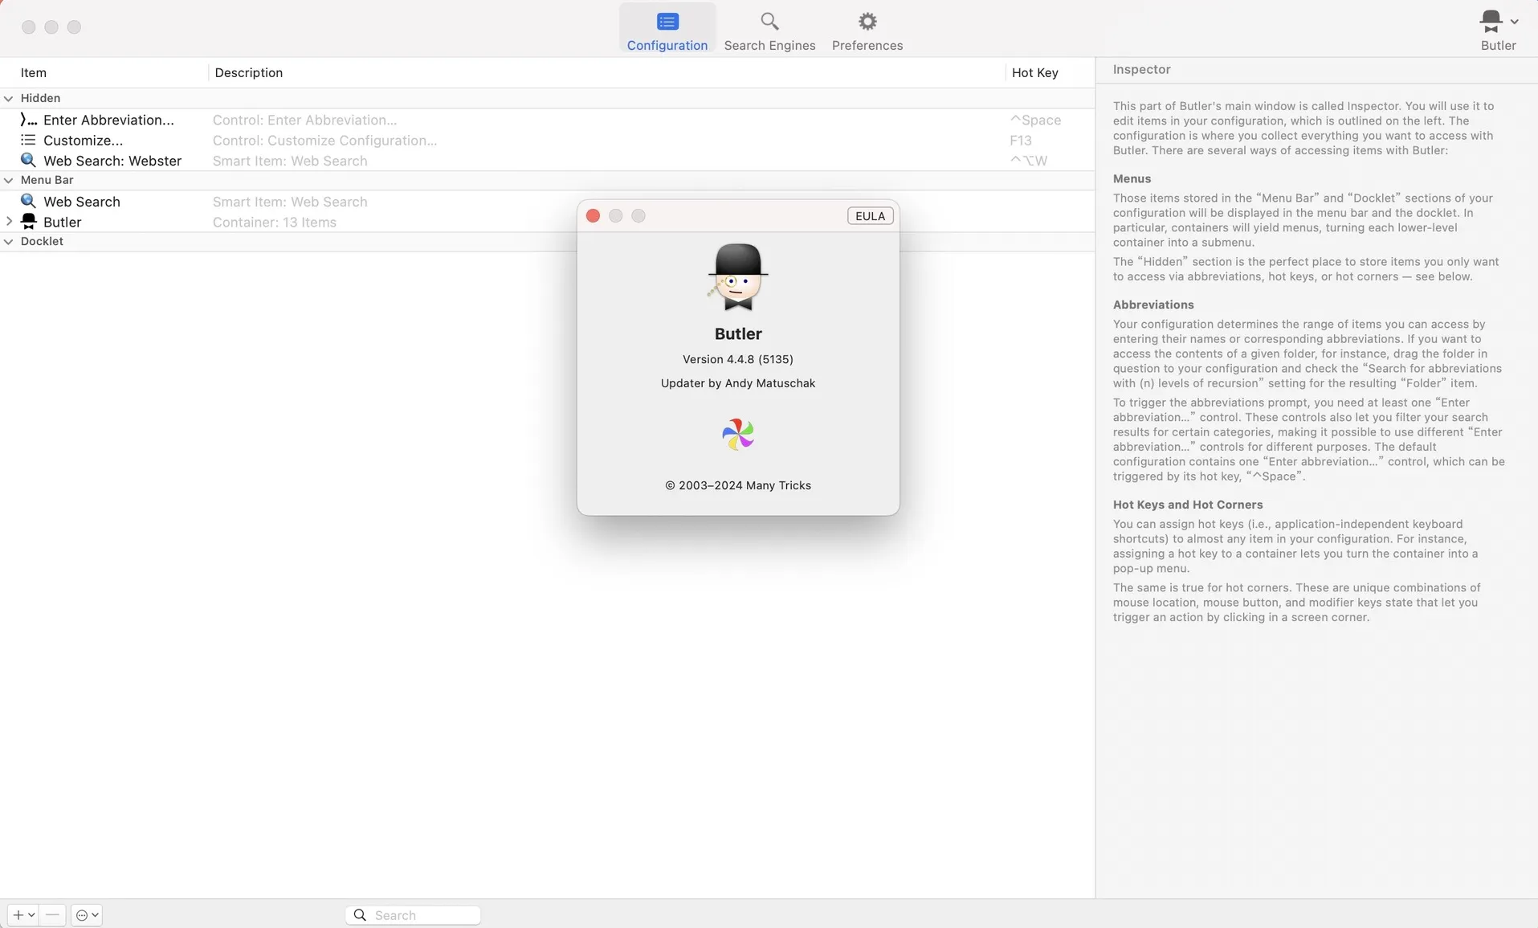Screen dimensions: 1538x928
Task: Click the Customize list icon
Action: coord(28,140)
